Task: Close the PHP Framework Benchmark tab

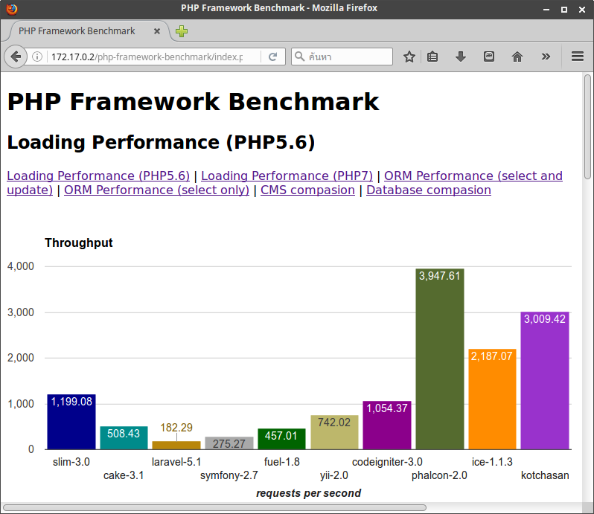Action: point(157,31)
